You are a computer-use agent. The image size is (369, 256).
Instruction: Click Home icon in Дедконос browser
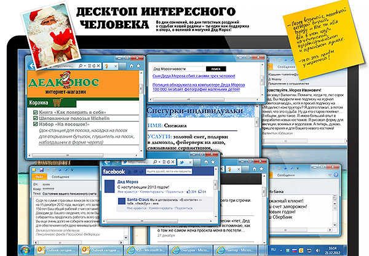coord(132,66)
